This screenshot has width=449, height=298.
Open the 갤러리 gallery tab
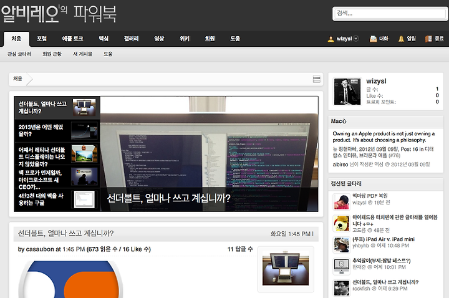(x=131, y=39)
